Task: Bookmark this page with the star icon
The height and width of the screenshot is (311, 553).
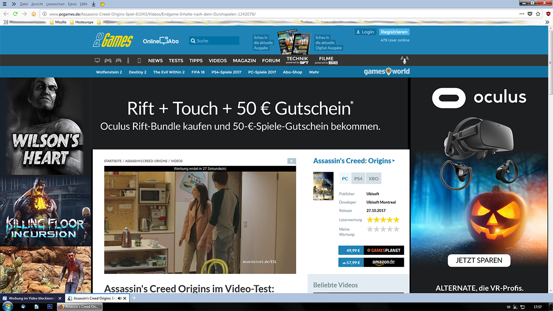Action: (539, 14)
